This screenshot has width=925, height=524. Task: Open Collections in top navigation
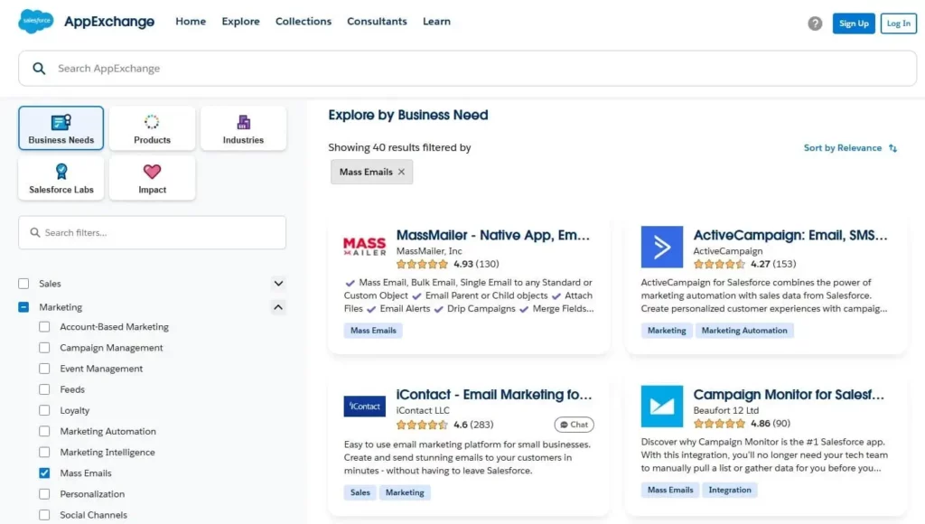click(304, 22)
